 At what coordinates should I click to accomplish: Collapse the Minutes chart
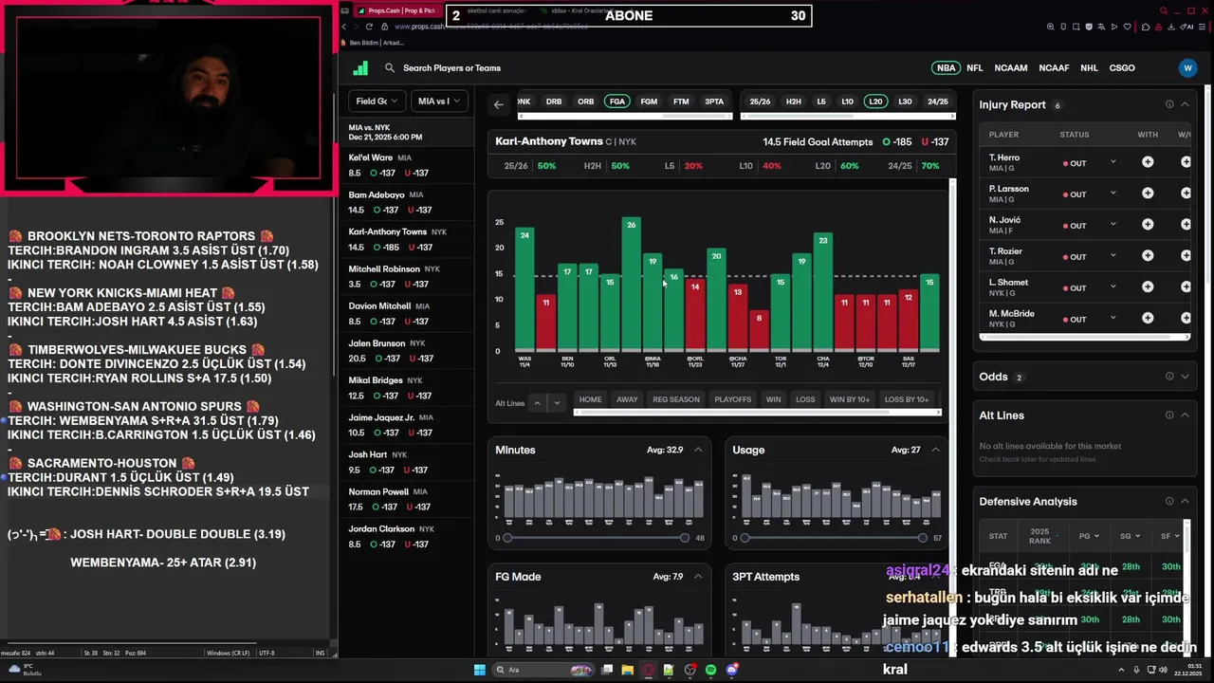698,450
